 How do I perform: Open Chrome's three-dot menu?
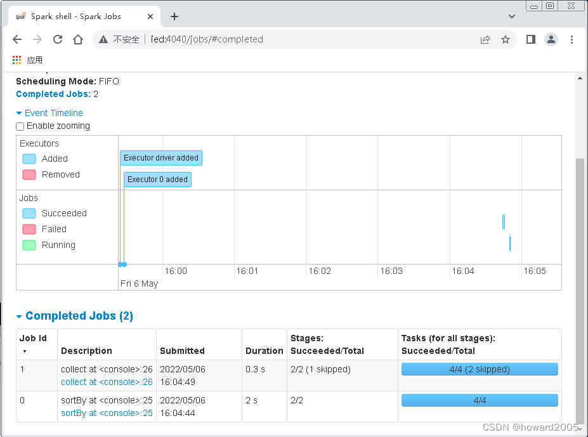[572, 39]
